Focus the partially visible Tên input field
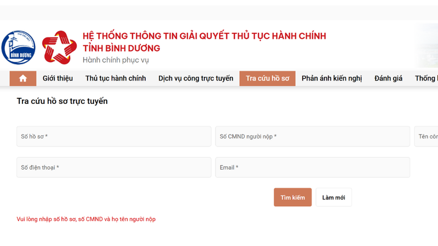The image size is (438, 246). 427,136
